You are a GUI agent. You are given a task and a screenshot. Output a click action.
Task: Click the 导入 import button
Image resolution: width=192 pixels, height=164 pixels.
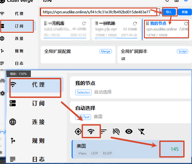point(169,12)
